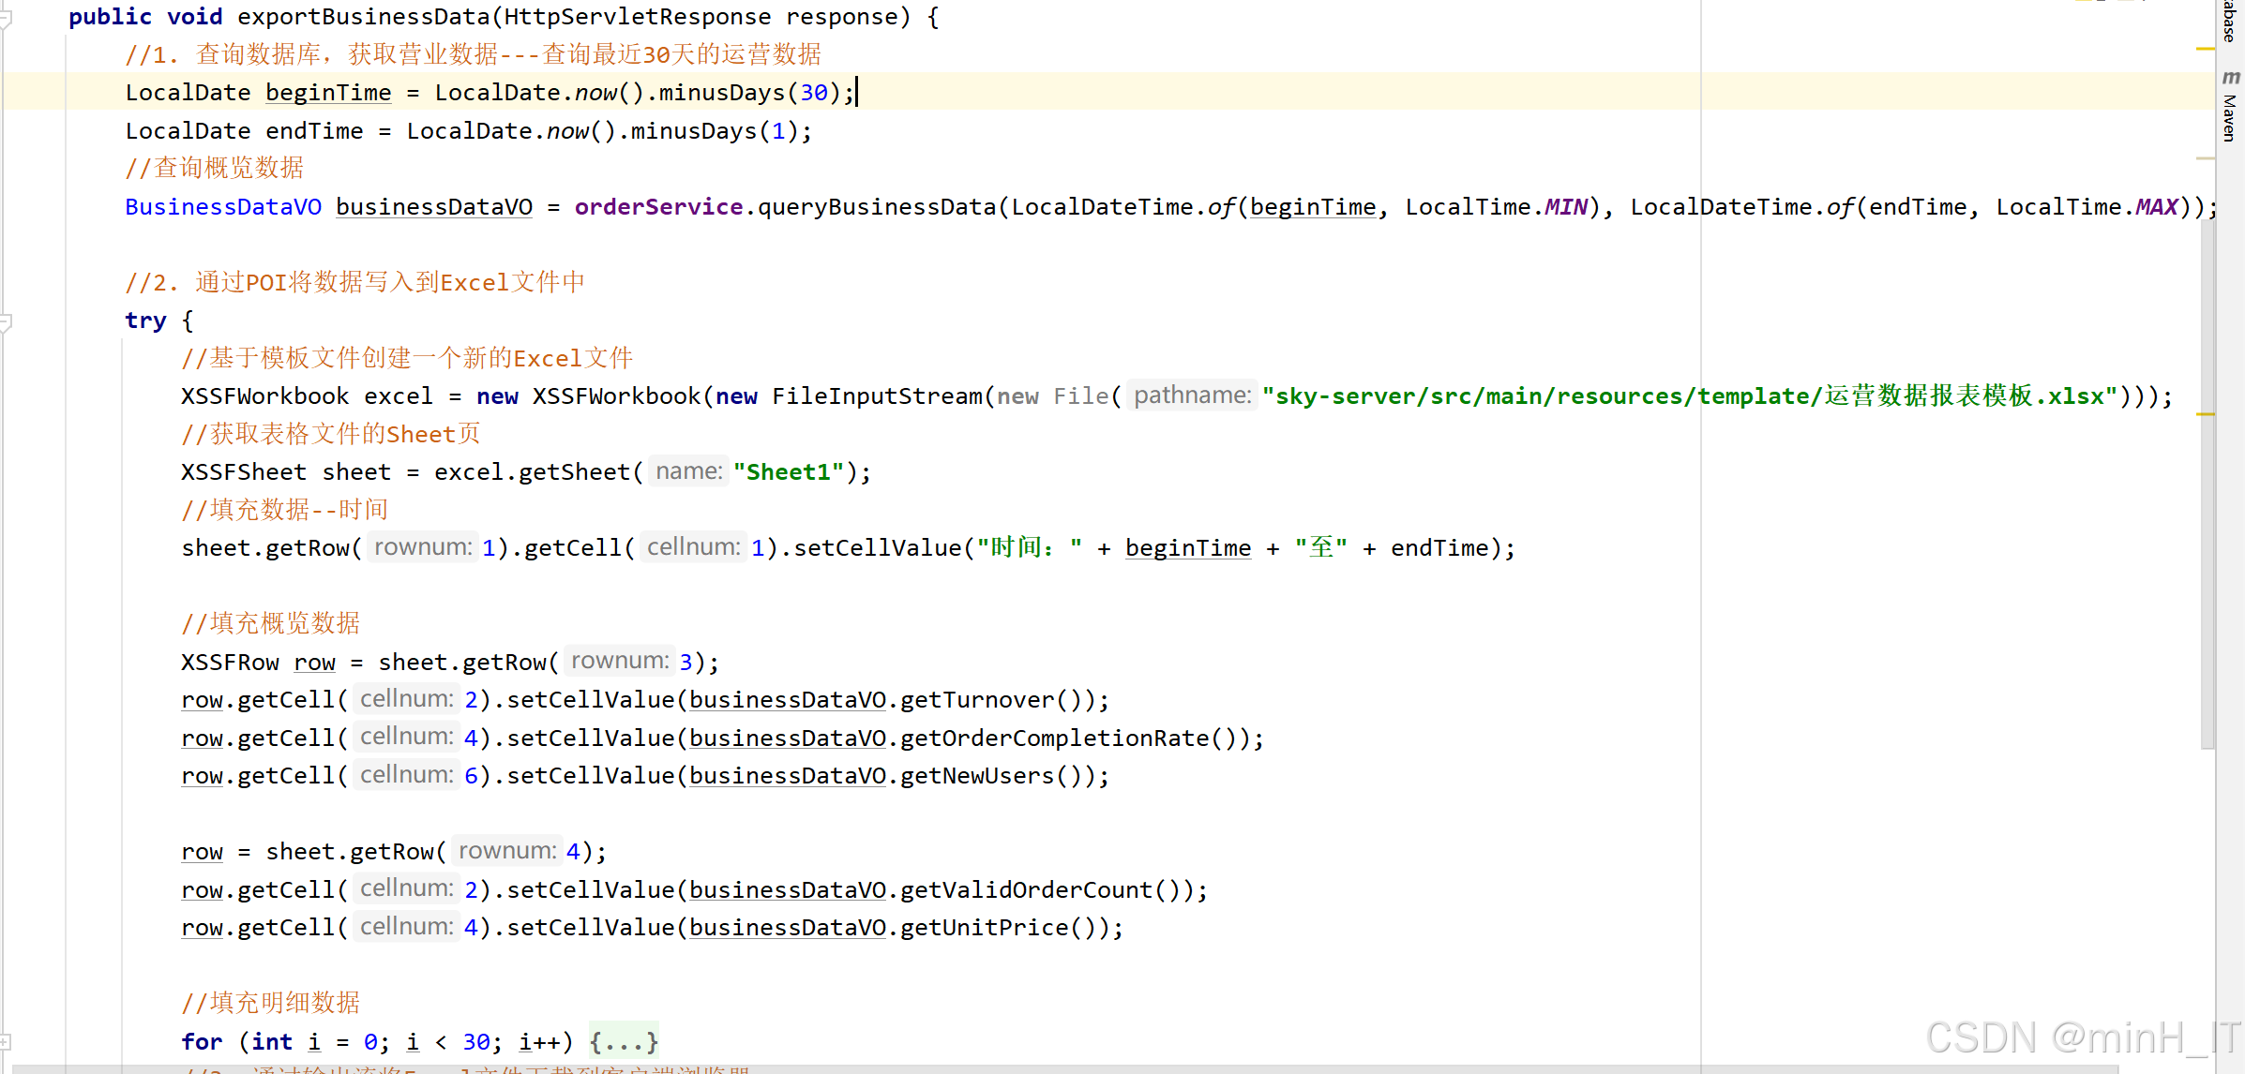
Task: Click the template xlsx path string
Action: [1690, 395]
